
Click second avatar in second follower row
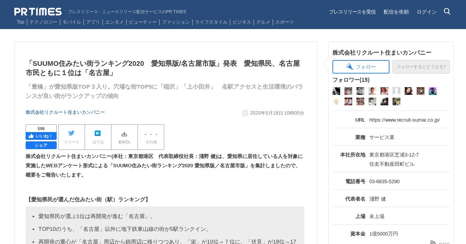tap(348, 101)
